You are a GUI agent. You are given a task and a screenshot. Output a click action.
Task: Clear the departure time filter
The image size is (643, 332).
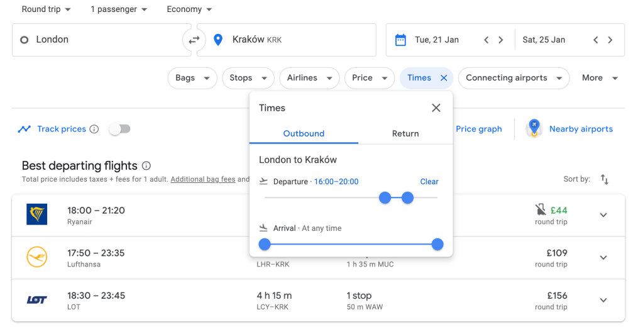point(429,182)
